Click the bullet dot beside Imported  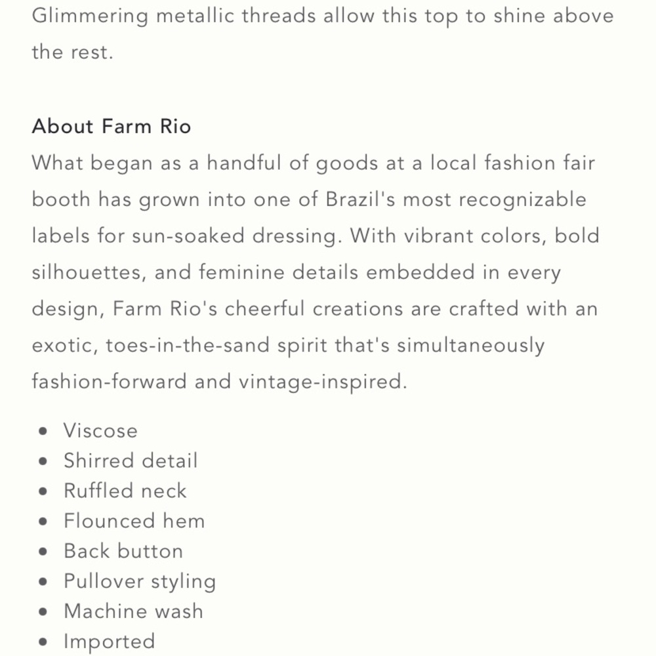43,642
